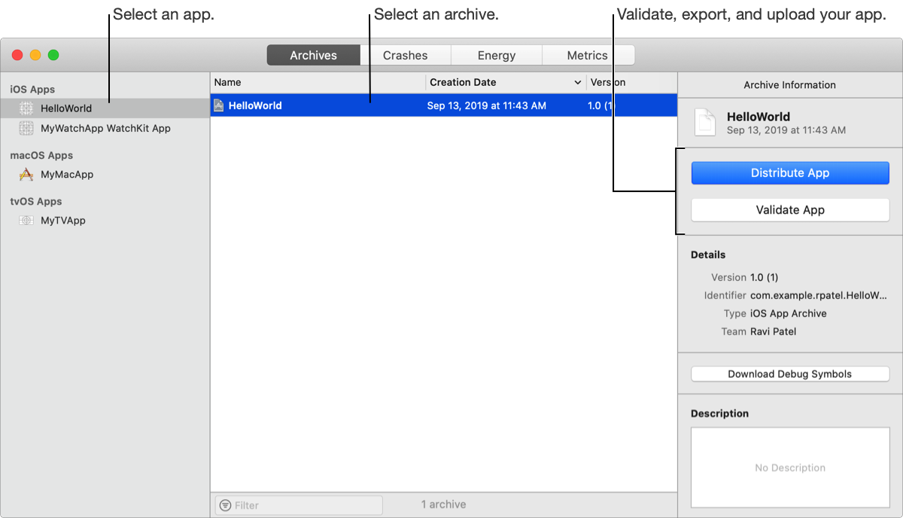Click the Distribute App button
Image resolution: width=903 pixels, height=518 pixels.
789,172
